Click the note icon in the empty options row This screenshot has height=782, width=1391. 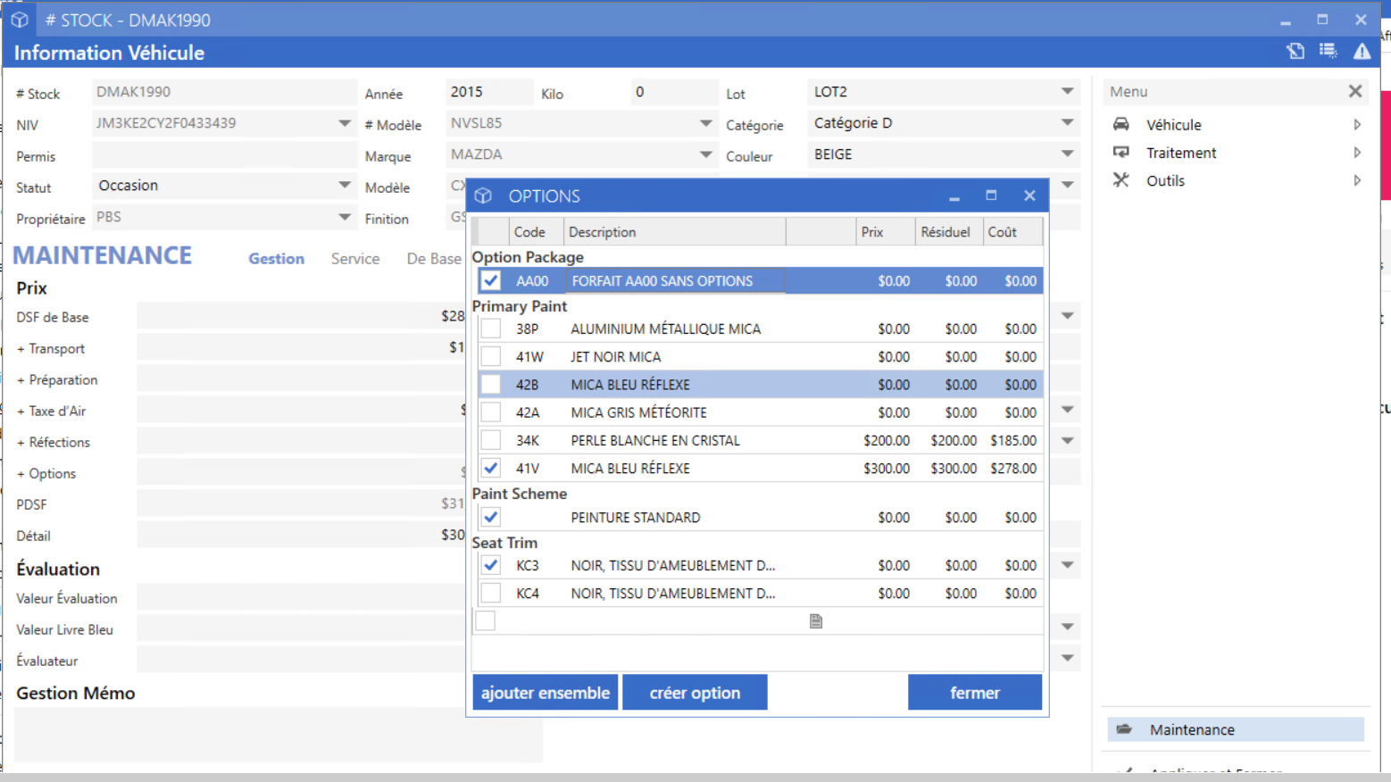click(815, 621)
